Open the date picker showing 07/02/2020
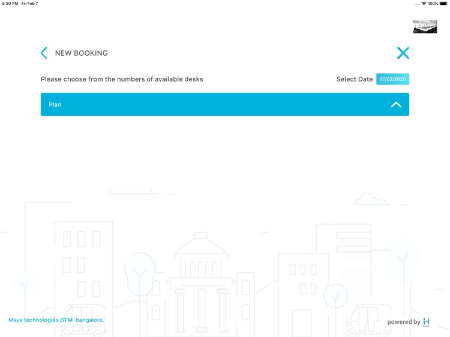450x337 pixels. coord(392,79)
